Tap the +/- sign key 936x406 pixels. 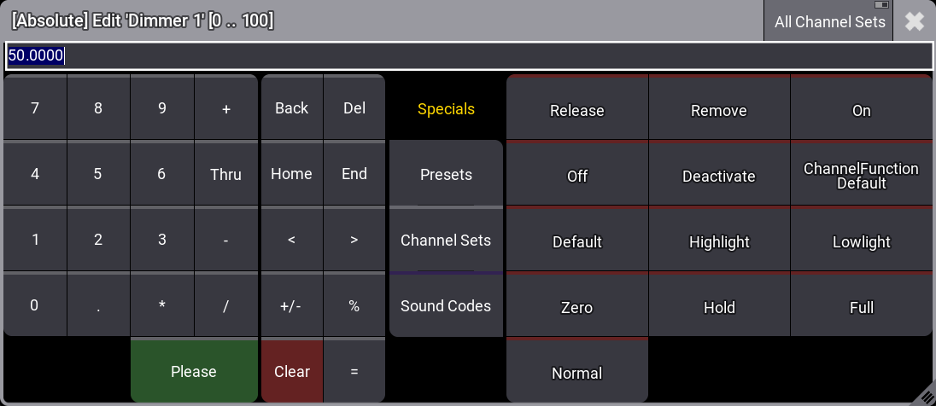[291, 306]
